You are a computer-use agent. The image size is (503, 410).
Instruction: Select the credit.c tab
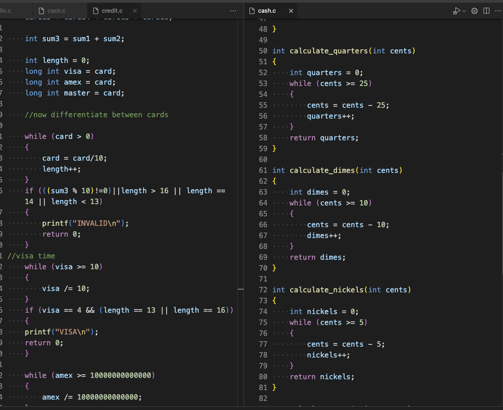pos(112,11)
